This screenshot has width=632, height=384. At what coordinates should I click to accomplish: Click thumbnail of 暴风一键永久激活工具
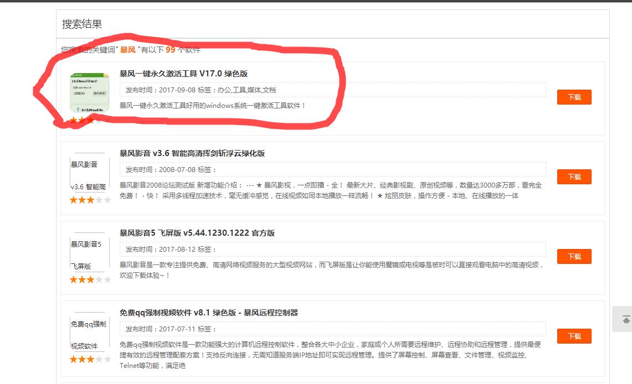90,93
